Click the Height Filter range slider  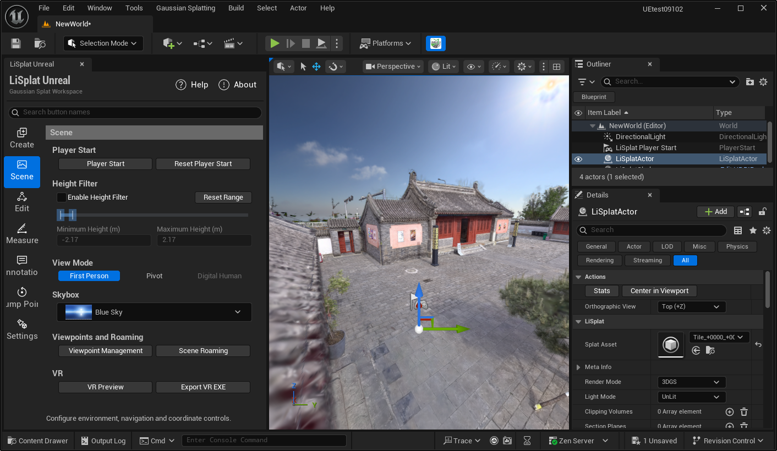[x=152, y=215]
